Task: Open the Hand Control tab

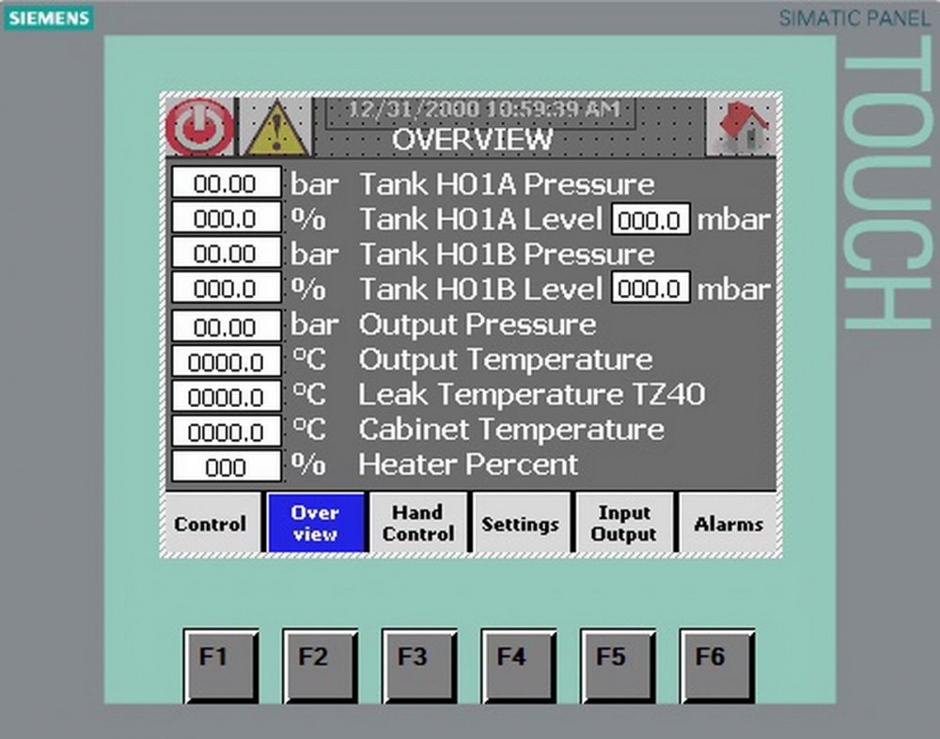Action: pyautogui.click(x=417, y=524)
